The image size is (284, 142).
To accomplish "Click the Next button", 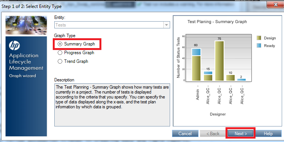I will coord(241,134).
